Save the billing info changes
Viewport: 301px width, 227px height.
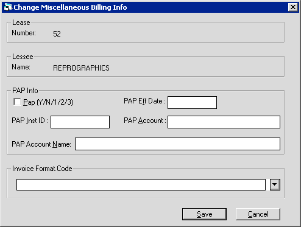204,214
